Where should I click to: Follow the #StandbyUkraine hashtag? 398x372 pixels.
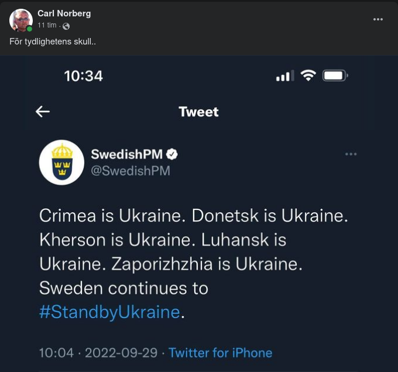[x=109, y=312]
